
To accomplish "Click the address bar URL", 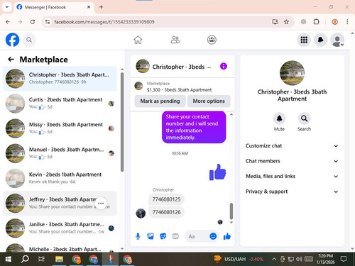I will [104, 22].
